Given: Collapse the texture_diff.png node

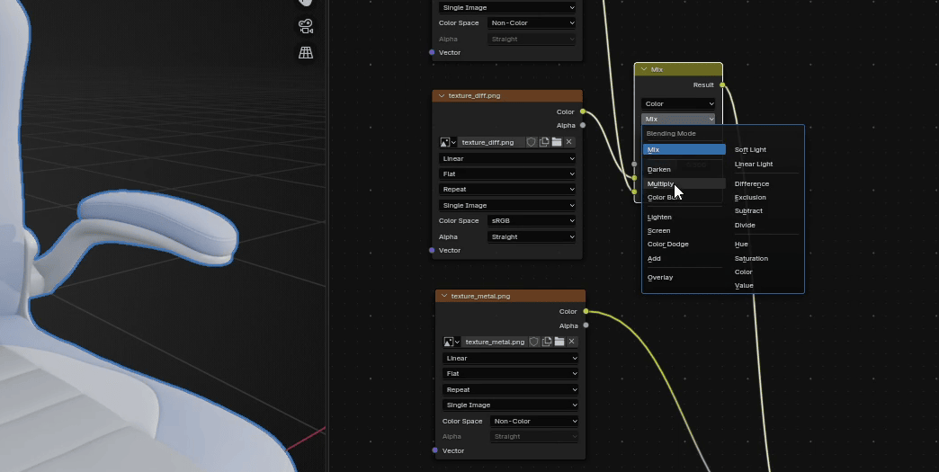Looking at the screenshot, I should [x=442, y=95].
